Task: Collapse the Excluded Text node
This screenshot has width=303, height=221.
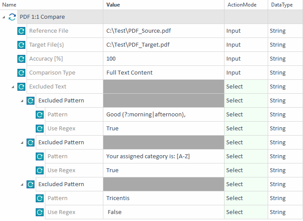Action: (x=13, y=87)
